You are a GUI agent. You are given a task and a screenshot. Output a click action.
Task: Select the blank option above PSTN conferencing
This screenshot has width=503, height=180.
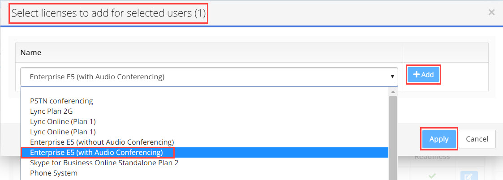click(x=205, y=91)
